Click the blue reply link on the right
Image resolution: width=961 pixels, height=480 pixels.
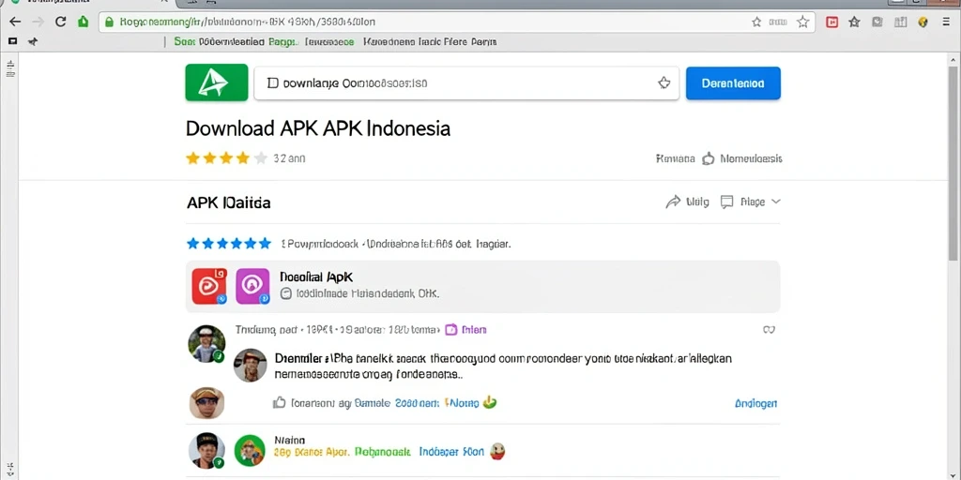755,403
